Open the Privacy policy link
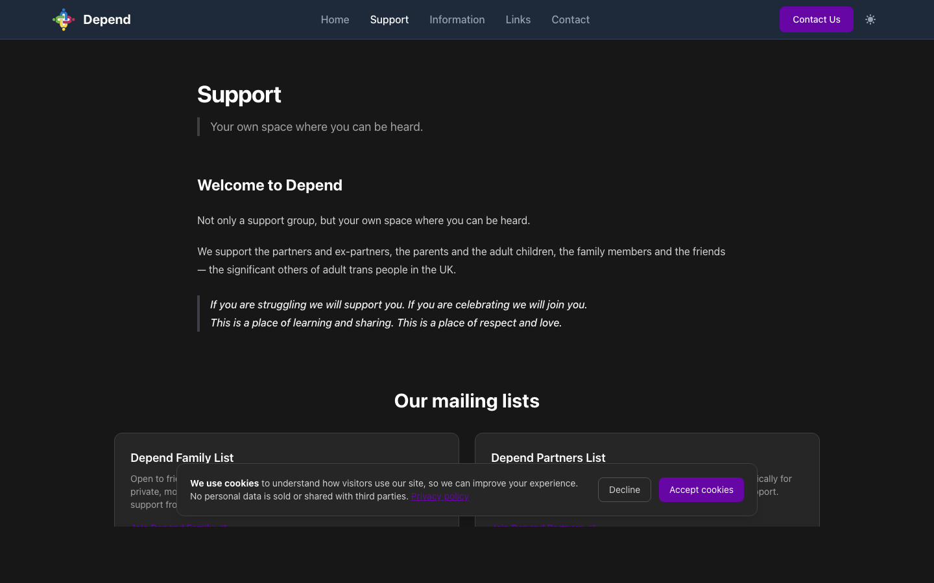 (x=440, y=496)
